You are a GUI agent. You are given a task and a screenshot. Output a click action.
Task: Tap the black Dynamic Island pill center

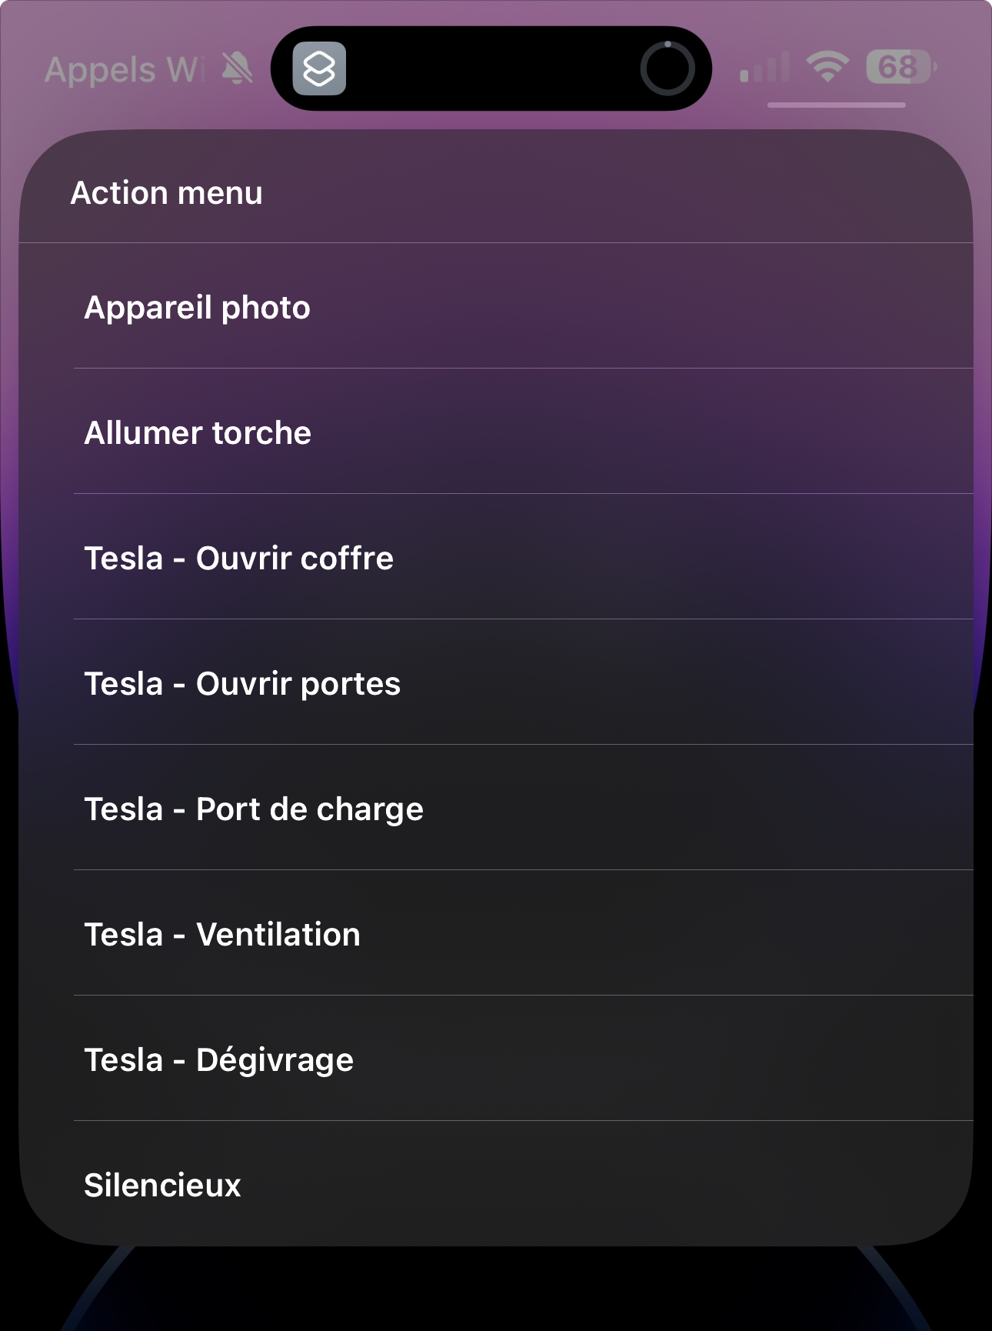(x=491, y=68)
